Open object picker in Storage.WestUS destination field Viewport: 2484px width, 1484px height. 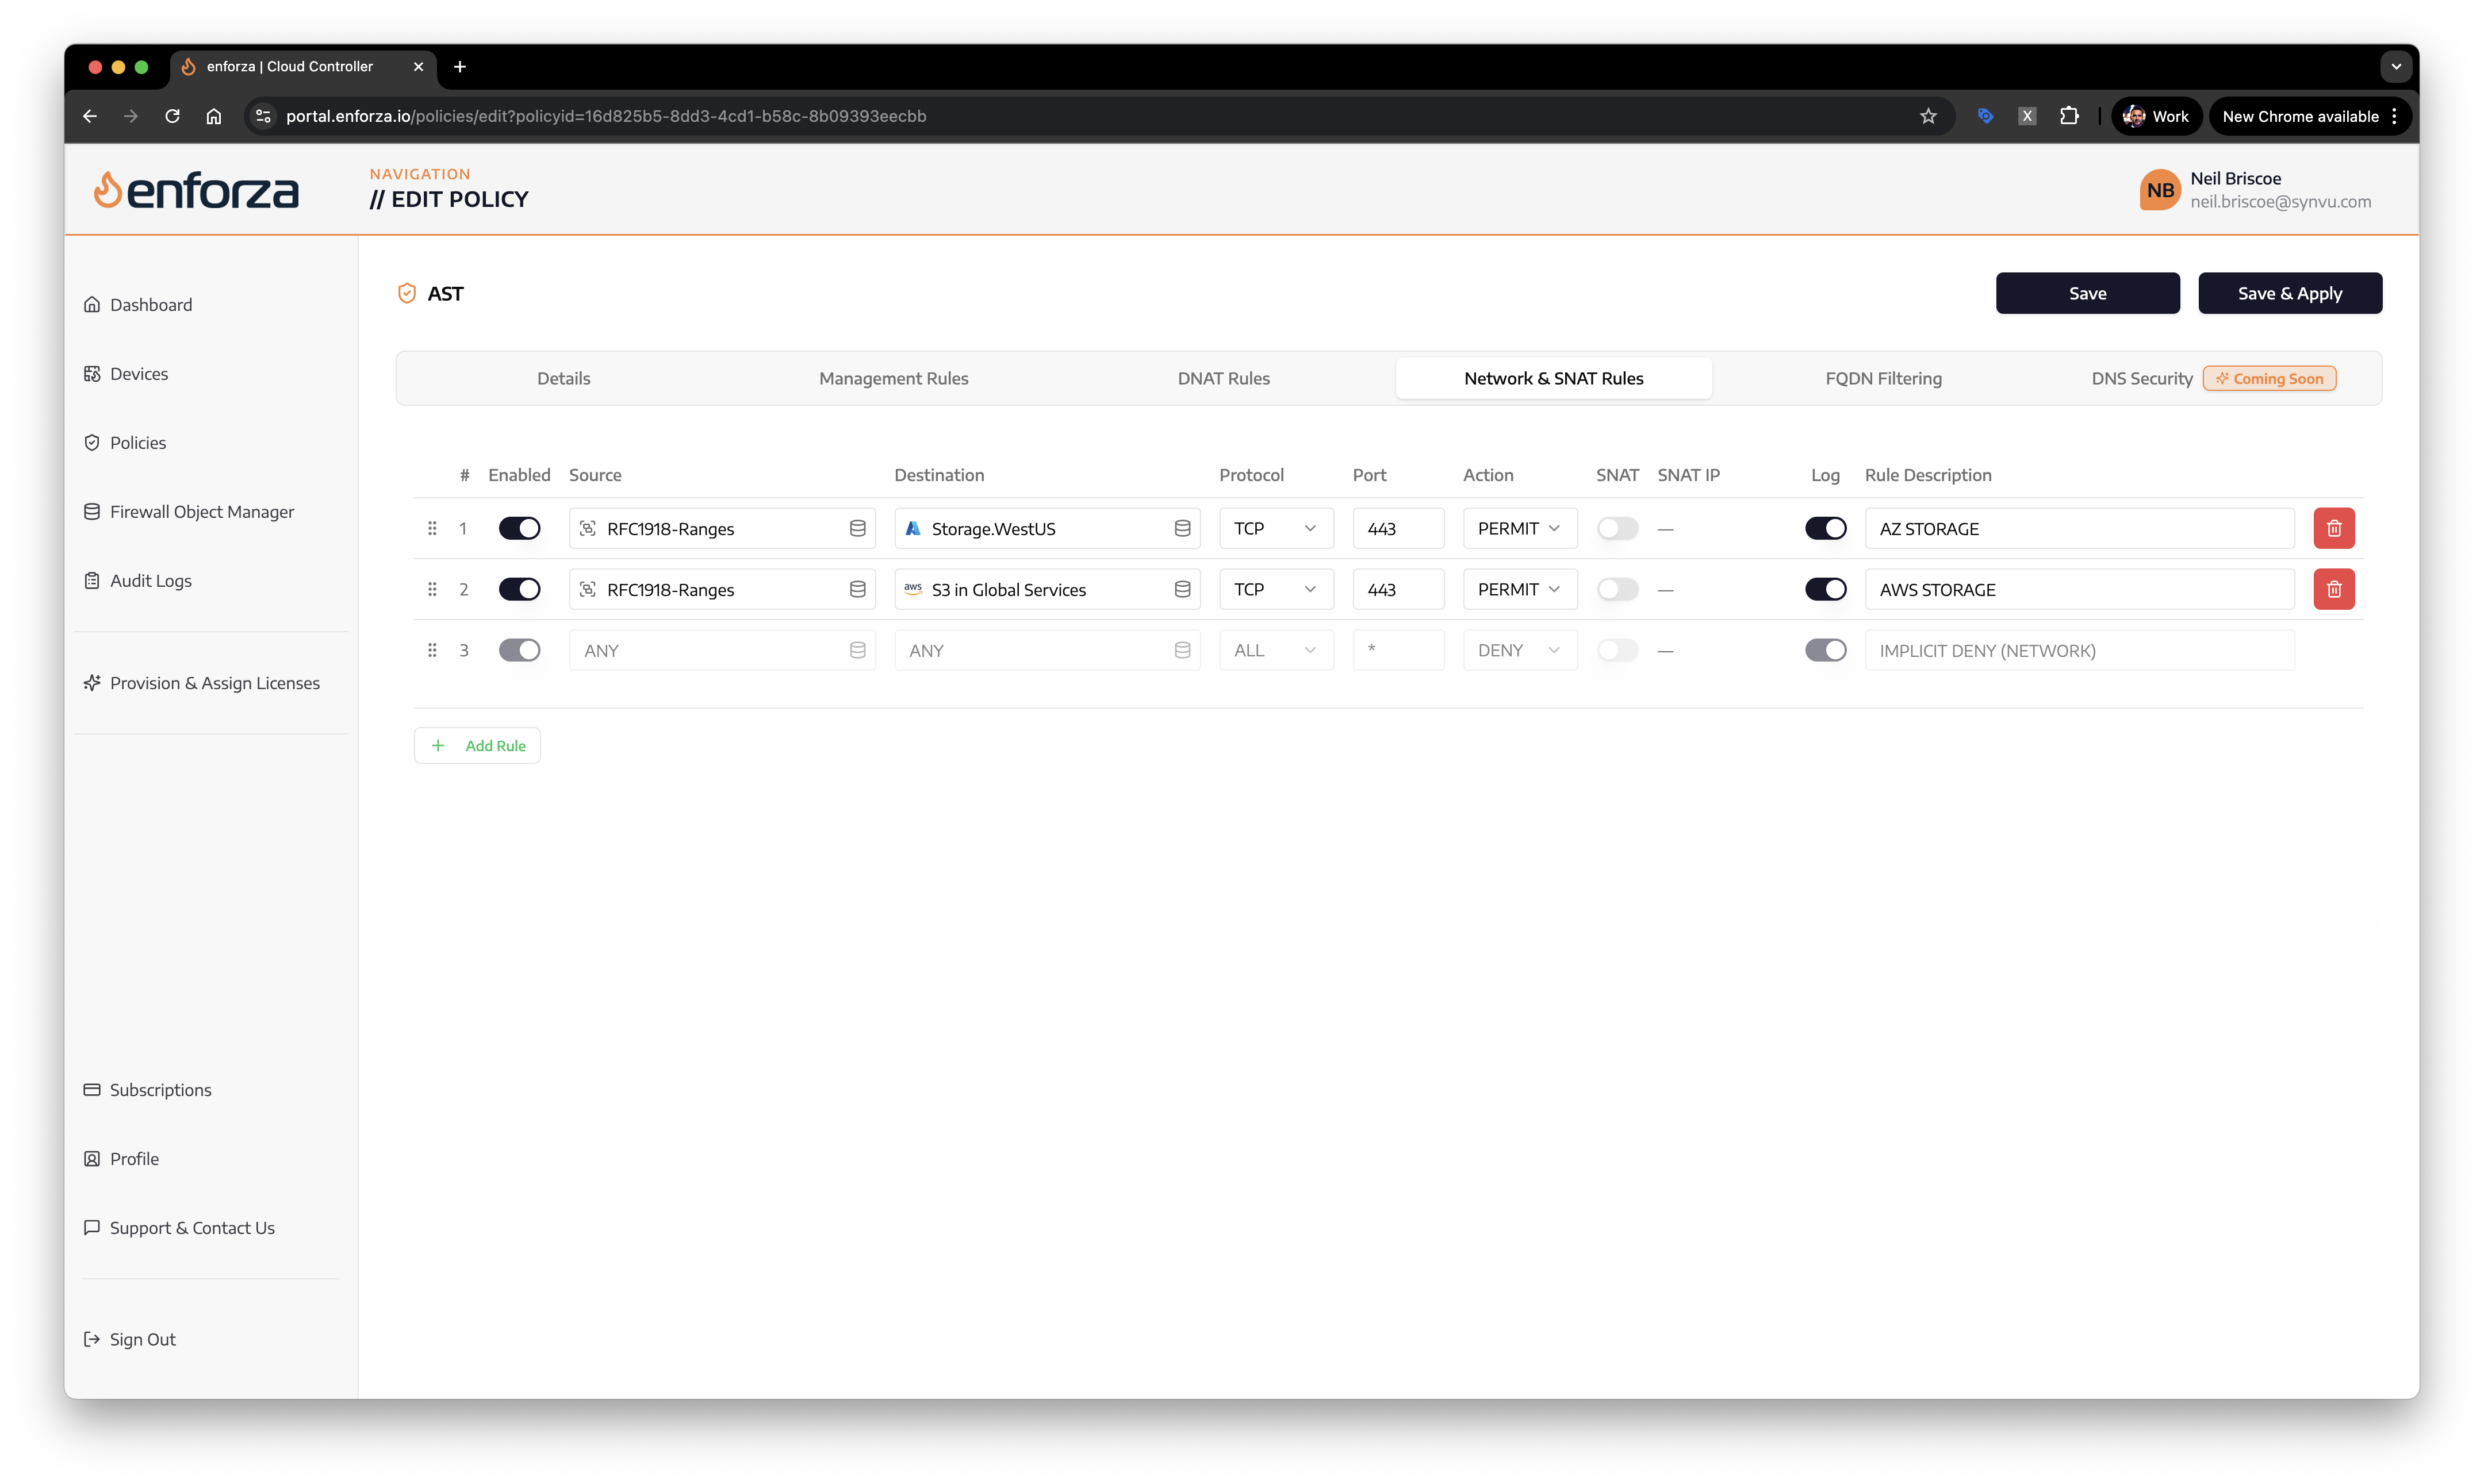coord(1182,528)
